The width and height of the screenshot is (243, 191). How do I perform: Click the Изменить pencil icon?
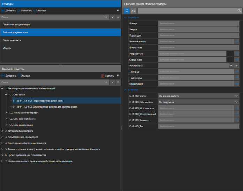(x=19, y=11)
